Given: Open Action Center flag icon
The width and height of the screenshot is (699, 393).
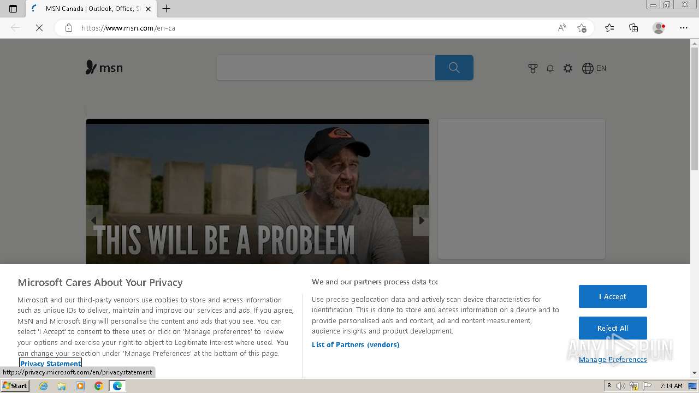Looking at the screenshot, I should tap(647, 386).
